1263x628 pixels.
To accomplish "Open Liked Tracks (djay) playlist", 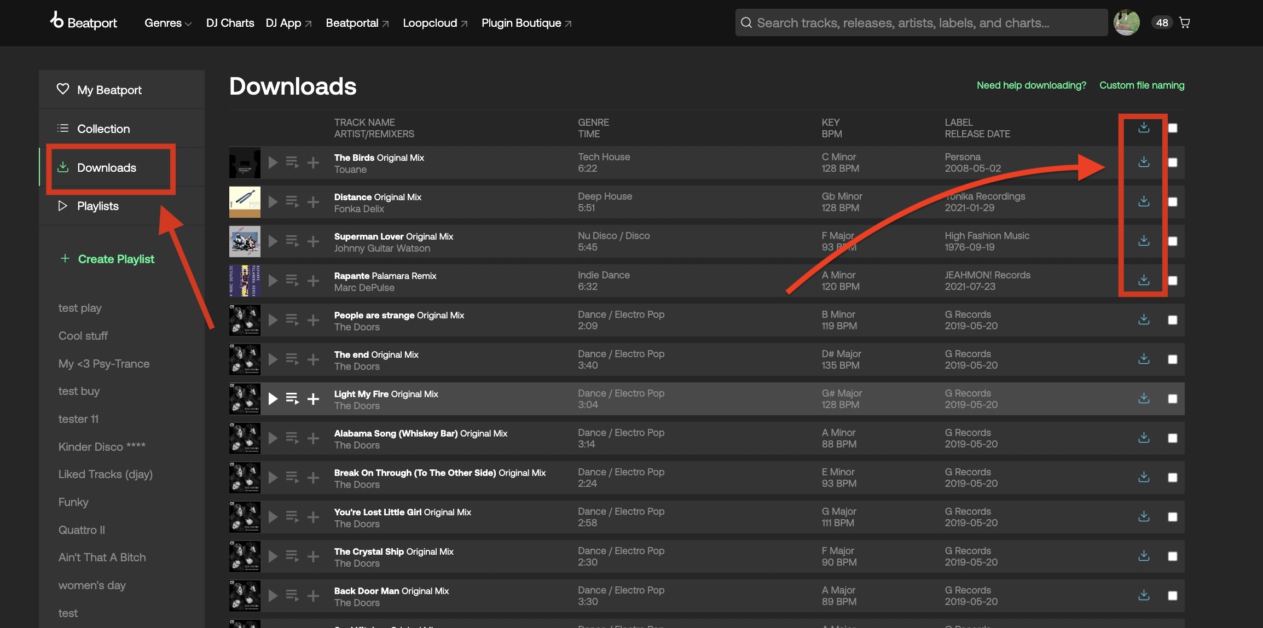I will click(x=106, y=474).
